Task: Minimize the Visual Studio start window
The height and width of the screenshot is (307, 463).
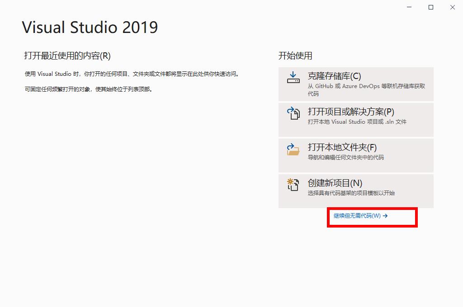Action: 409,7
